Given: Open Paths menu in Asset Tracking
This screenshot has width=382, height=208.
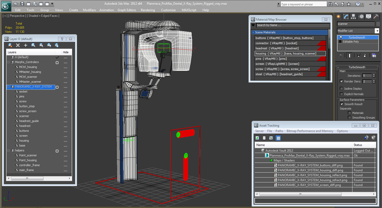Looking at the screenshot, I should (x=279, y=131).
